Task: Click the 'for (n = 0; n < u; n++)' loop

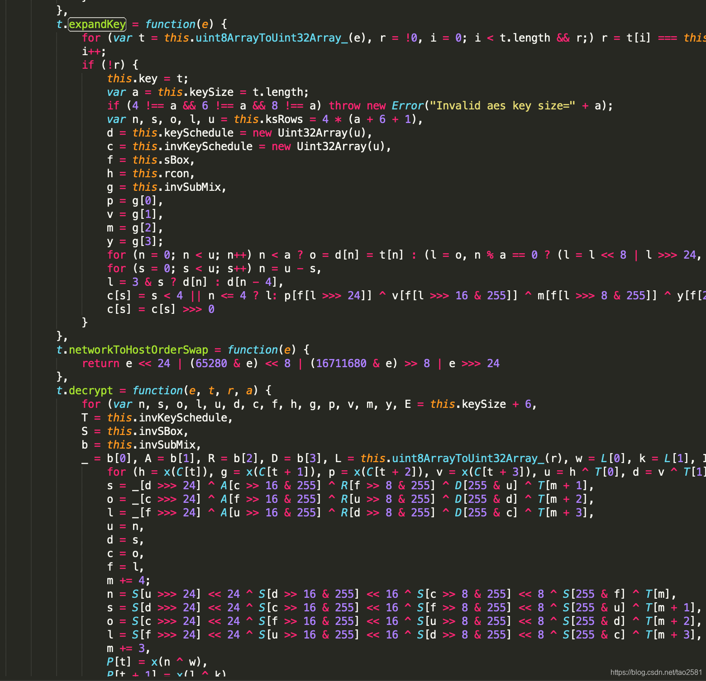Action: (180, 255)
